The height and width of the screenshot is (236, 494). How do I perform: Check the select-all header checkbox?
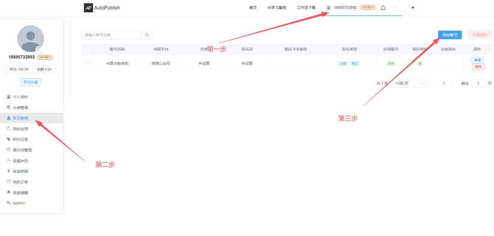[x=89, y=49]
